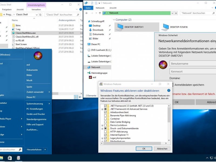Open the Netzwerk address bar history dropdown
Image resolution: width=216 pixels, height=162 pixels.
click(x=172, y=13)
